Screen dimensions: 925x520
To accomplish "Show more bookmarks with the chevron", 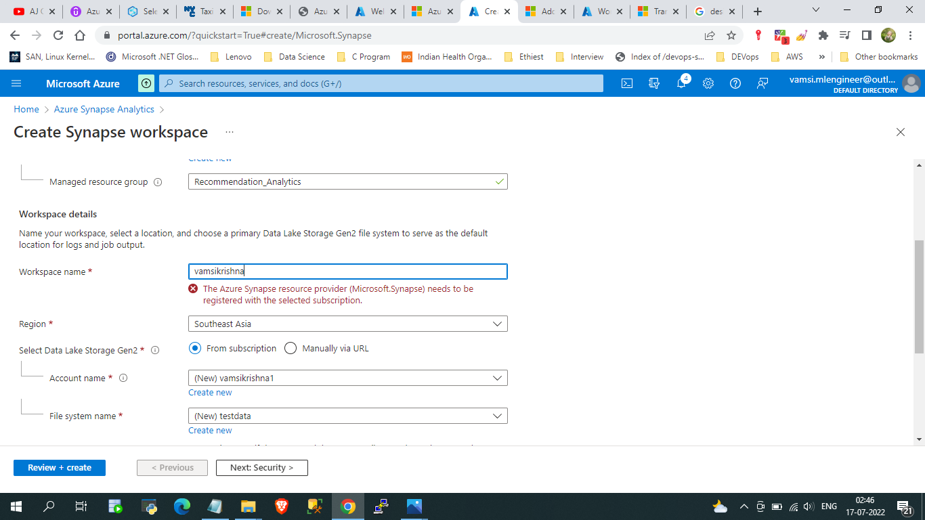I will pyautogui.click(x=822, y=57).
